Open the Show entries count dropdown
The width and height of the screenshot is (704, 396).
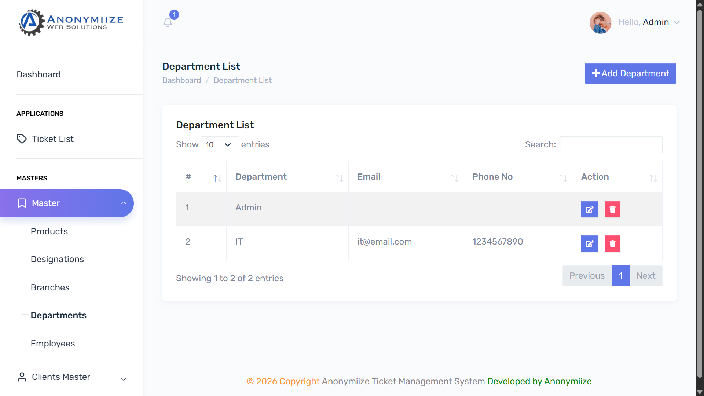tap(220, 145)
